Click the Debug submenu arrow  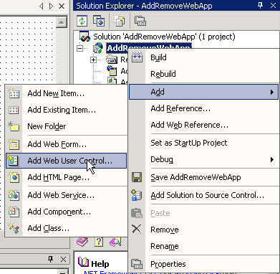tap(272, 159)
